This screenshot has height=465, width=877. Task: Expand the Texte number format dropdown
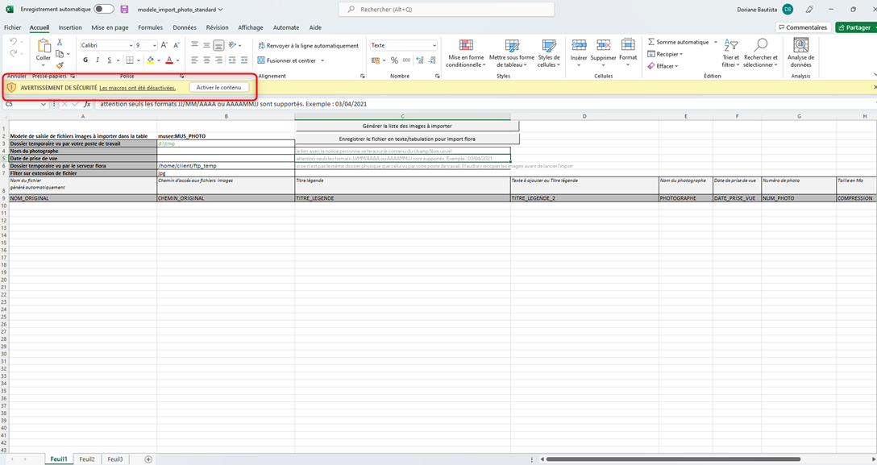point(434,46)
